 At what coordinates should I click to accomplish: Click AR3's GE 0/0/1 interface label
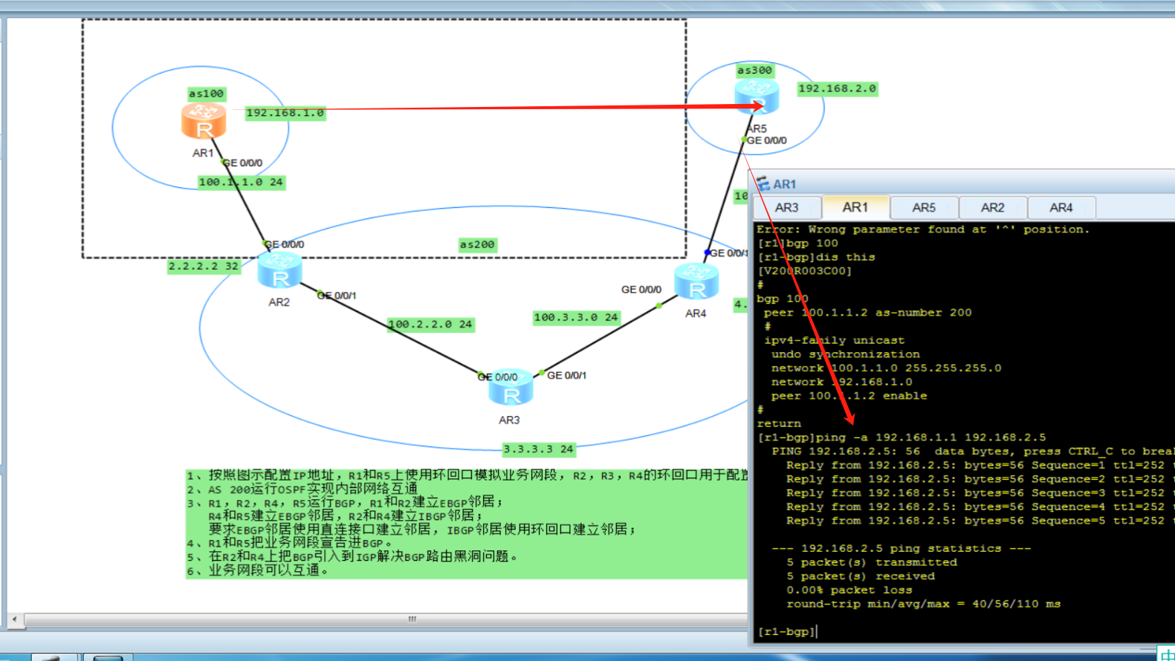tap(567, 376)
